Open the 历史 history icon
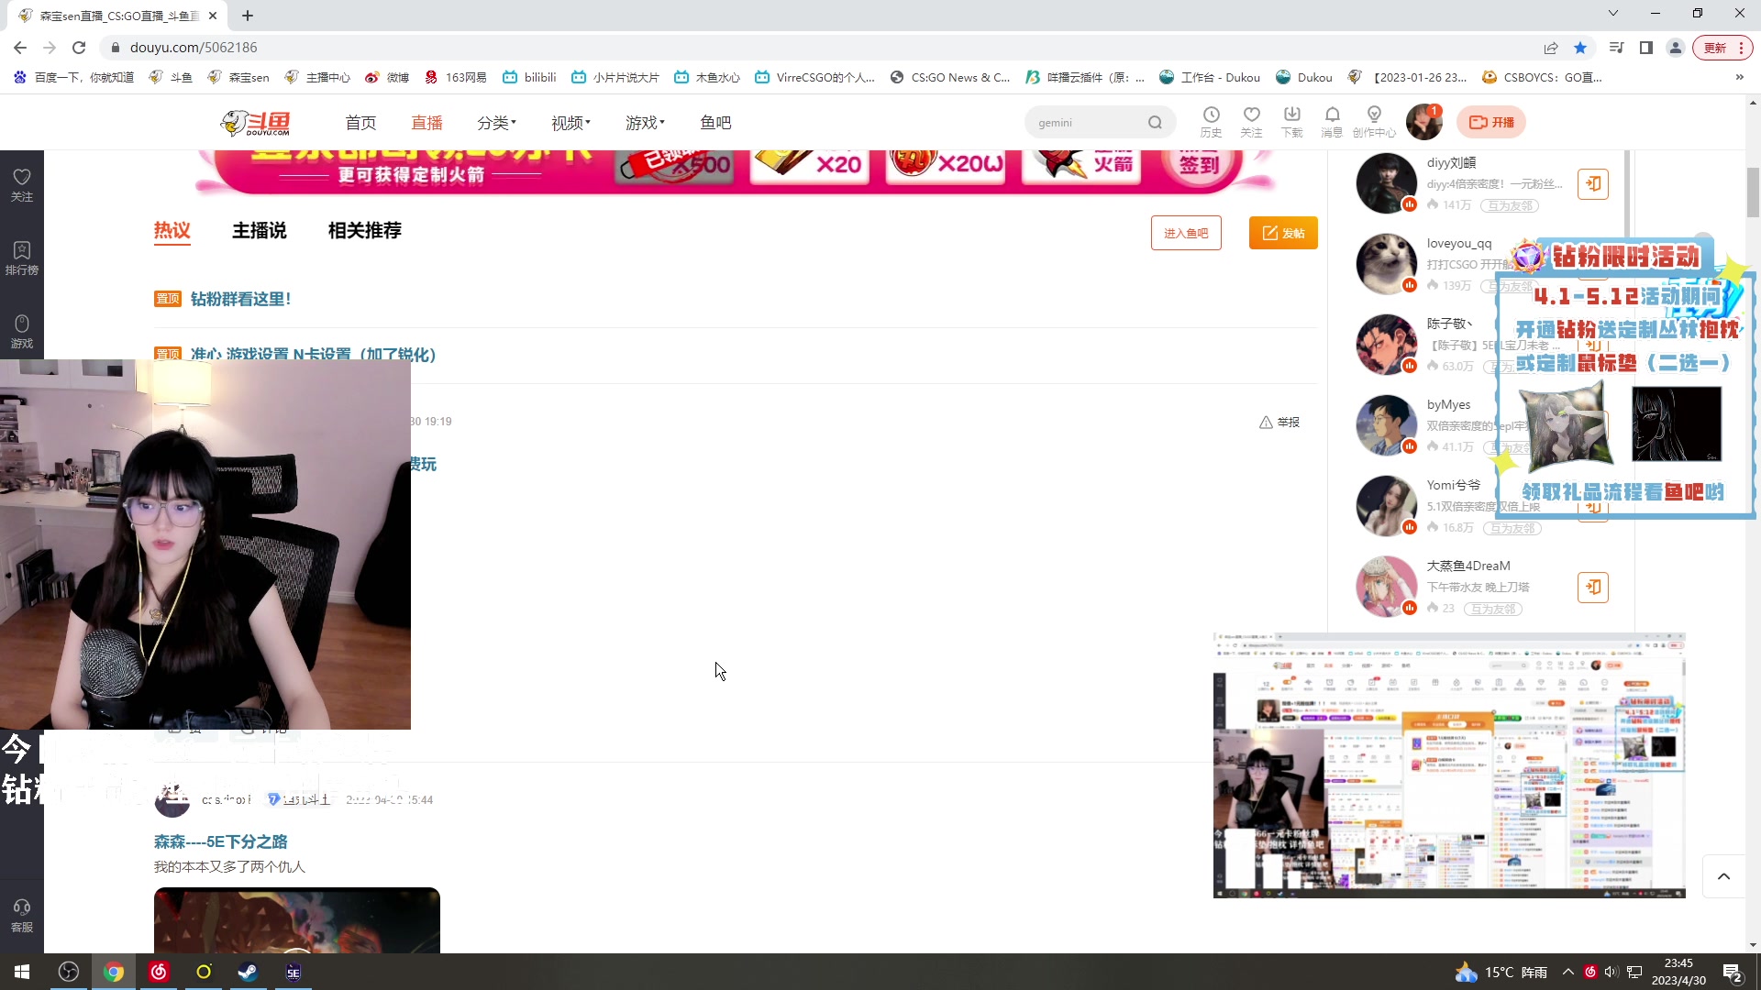The width and height of the screenshot is (1761, 990). tap(1211, 122)
